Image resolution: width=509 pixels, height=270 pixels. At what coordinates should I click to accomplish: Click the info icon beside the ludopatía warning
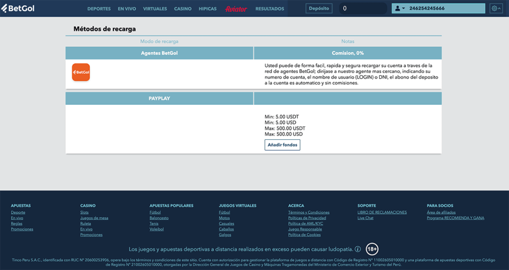[358, 249]
